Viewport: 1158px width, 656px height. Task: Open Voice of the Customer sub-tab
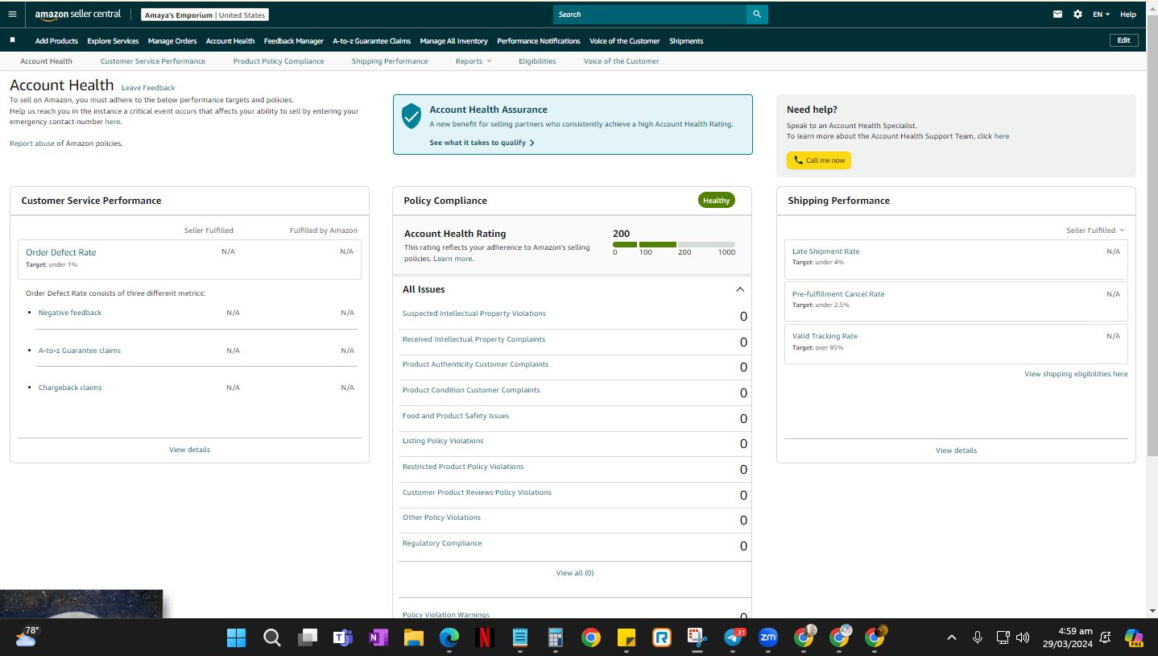621,61
